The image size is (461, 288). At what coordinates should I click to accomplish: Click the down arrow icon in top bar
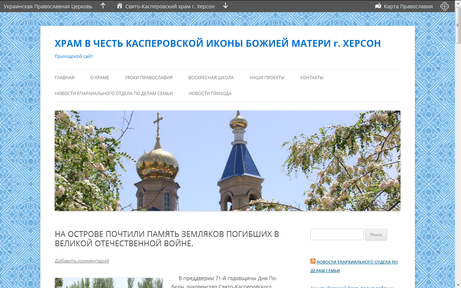coord(225,6)
